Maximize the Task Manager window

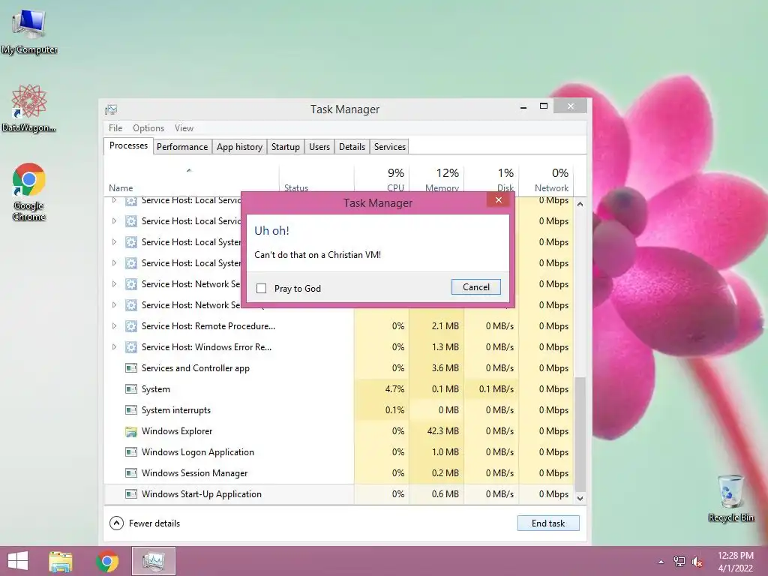coord(544,106)
